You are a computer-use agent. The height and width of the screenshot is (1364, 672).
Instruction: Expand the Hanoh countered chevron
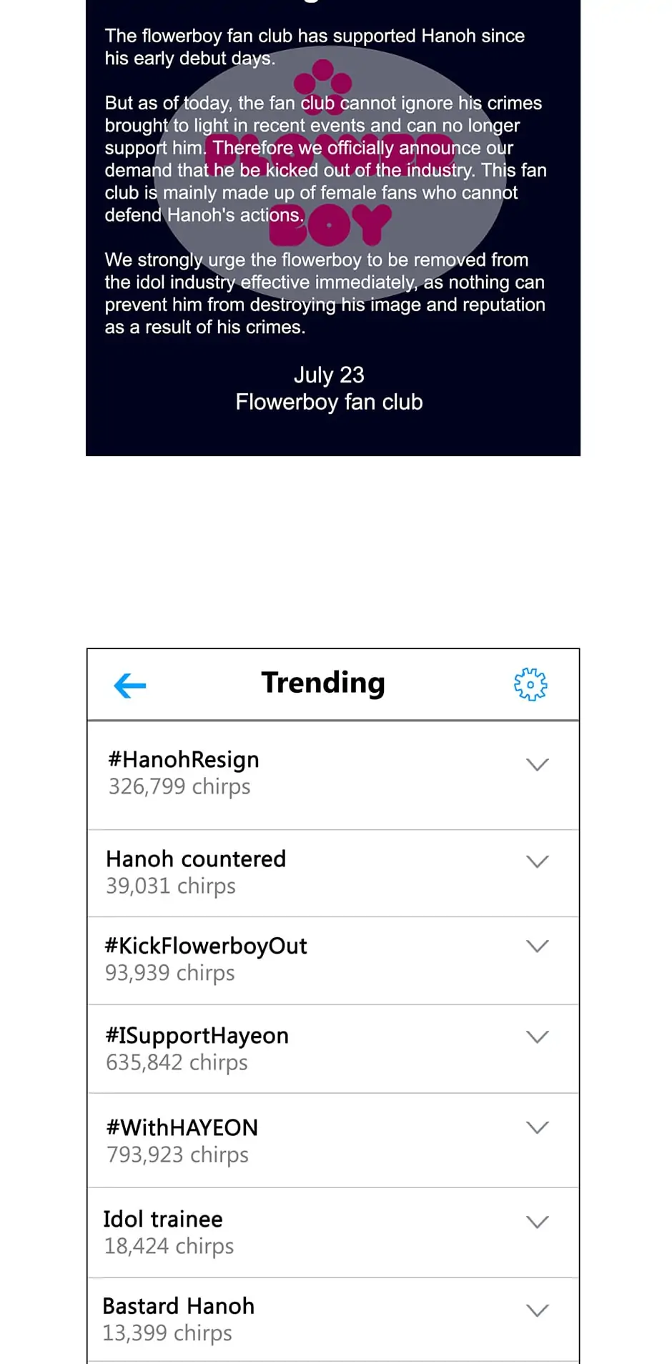coord(538,861)
